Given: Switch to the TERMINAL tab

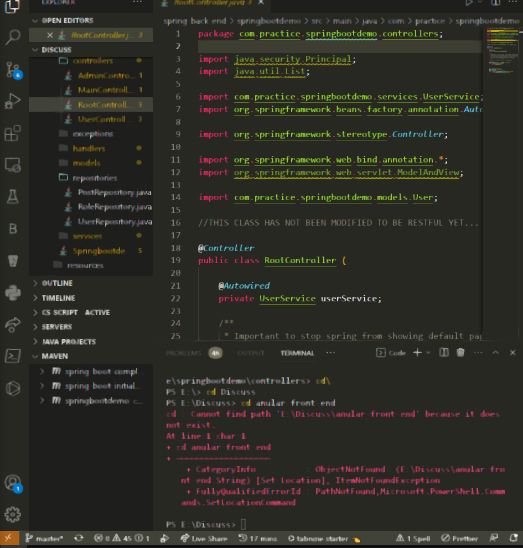Looking at the screenshot, I should click(x=297, y=353).
